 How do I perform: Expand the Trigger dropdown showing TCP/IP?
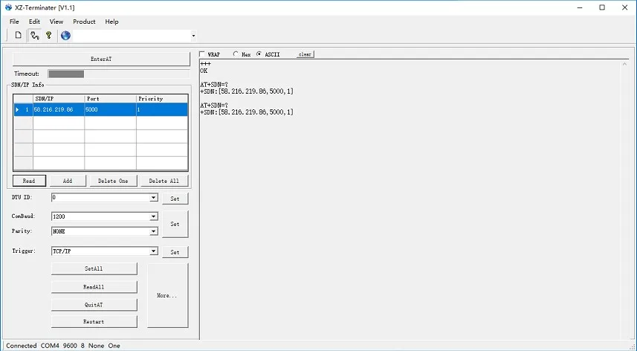(153, 251)
